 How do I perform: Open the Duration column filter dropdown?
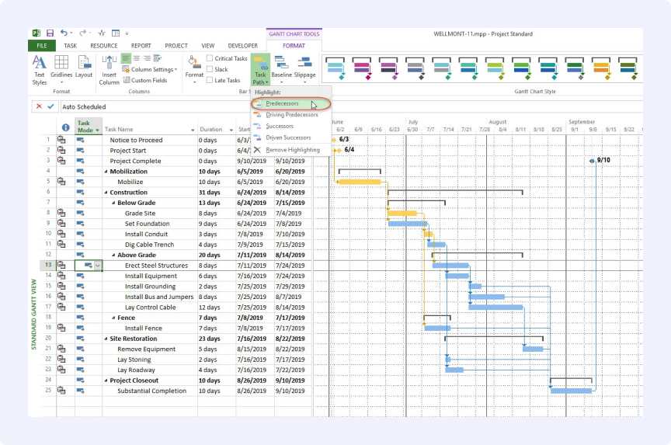click(x=230, y=130)
